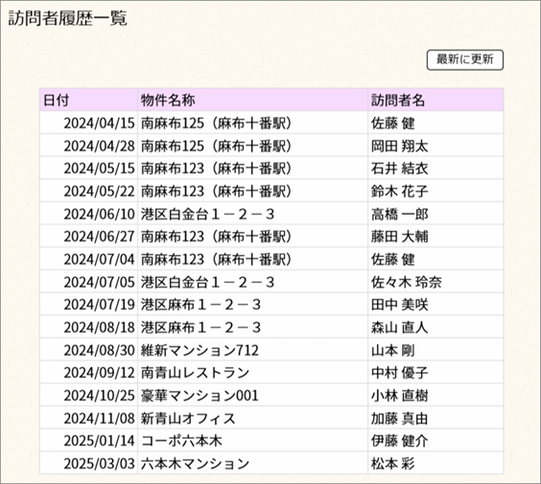This screenshot has height=484, width=541.
Task: Click 港区白金台 property on 2024/06/10 row
Action: tap(208, 215)
